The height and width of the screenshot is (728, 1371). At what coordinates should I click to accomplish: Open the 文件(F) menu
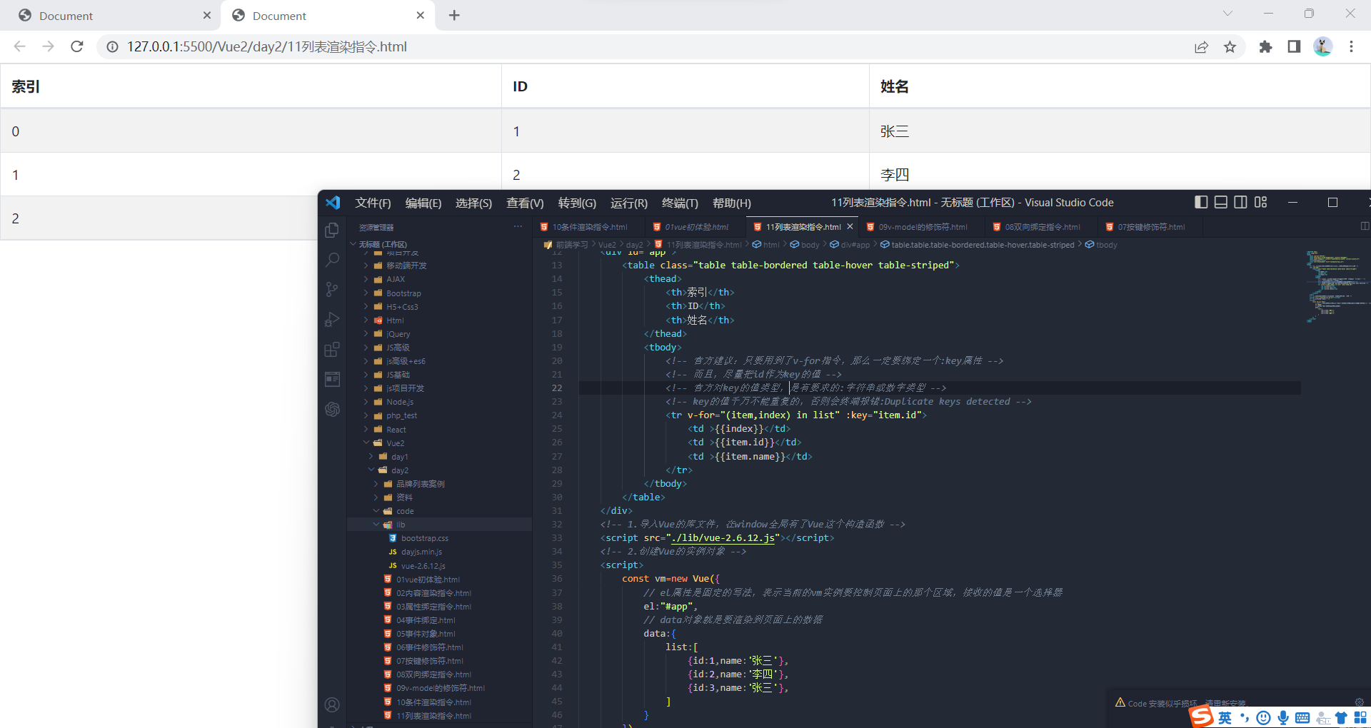pos(373,203)
